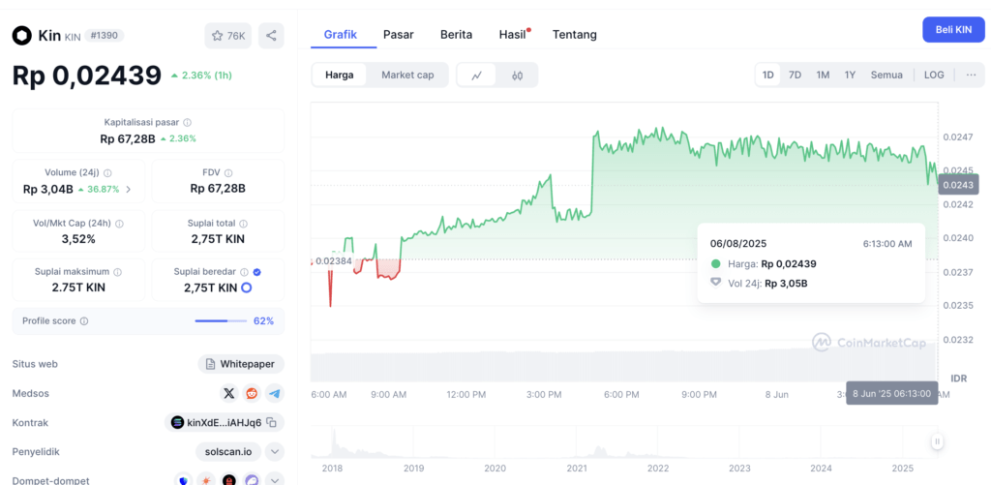
Task: Click the Rp 0,02439 price heading
Action: [x=87, y=76]
